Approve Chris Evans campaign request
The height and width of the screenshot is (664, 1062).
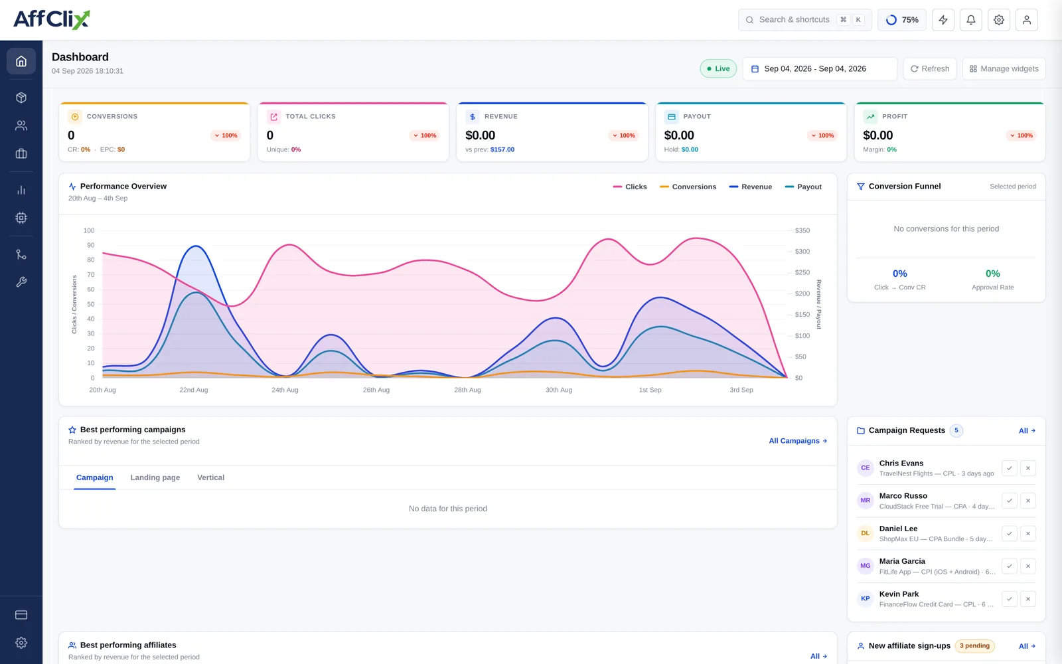[1010, 468]
